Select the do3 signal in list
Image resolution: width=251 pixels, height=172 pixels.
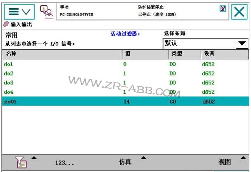9,83
